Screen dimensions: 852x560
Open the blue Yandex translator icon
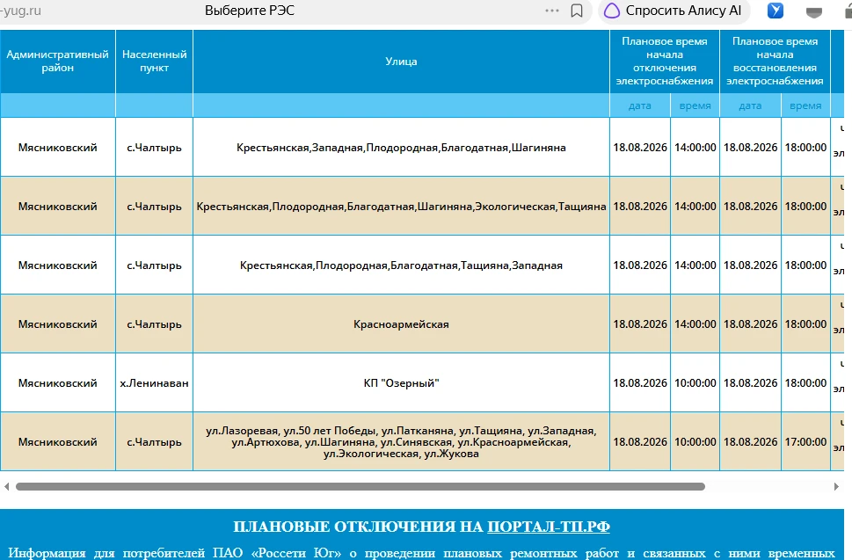click(x=776, y=11)
